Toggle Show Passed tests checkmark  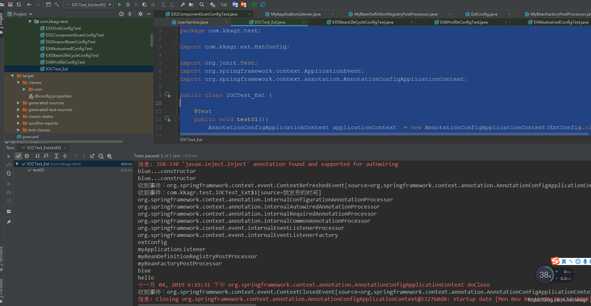[x=18, y=156]
